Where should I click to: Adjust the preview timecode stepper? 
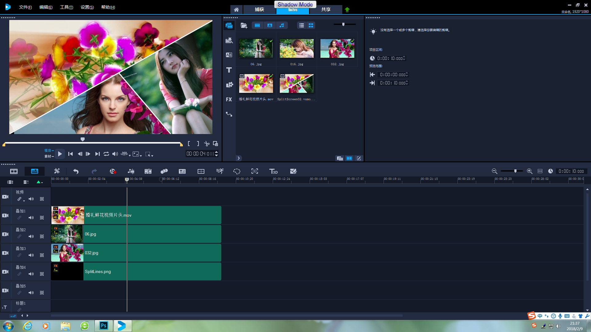(216, 154)
